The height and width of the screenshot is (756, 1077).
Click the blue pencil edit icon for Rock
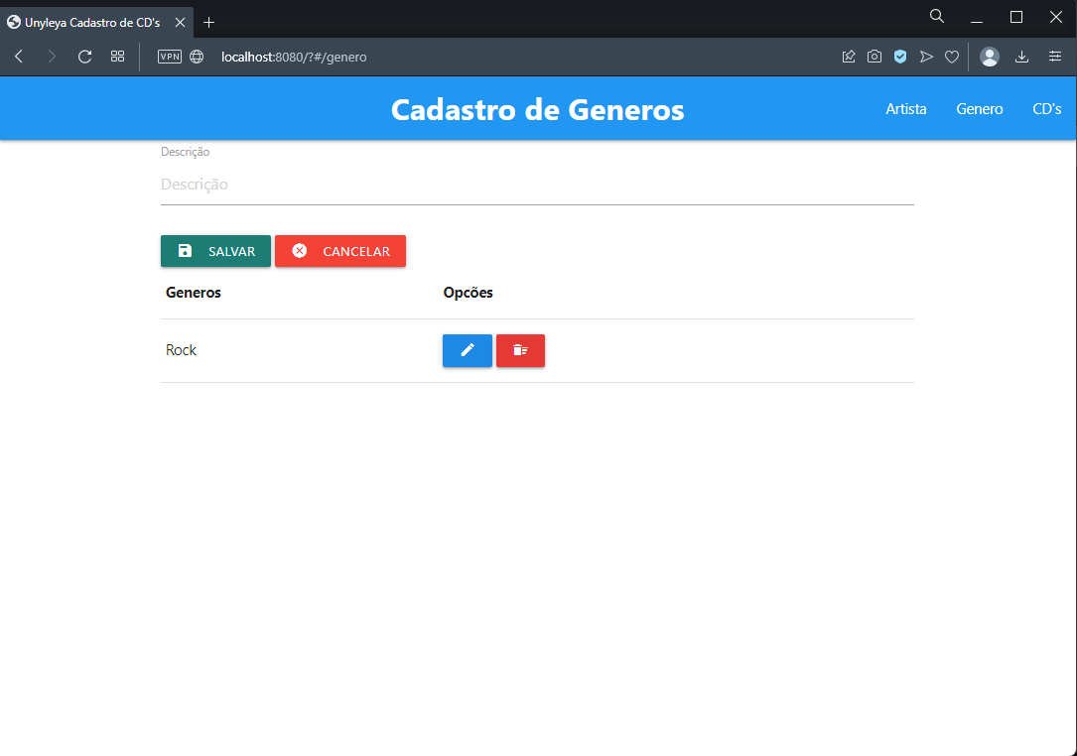click(x=467, y=350)
